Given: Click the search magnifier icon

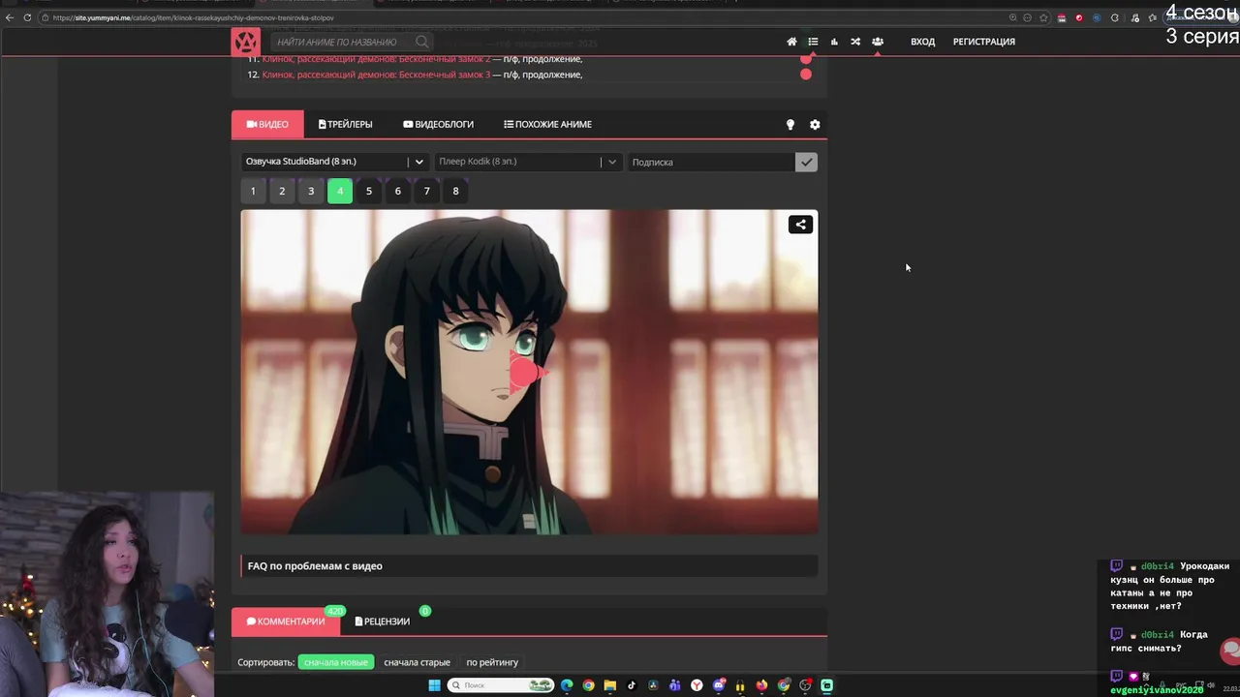Looking at the screenshot, I should point(422,42).
